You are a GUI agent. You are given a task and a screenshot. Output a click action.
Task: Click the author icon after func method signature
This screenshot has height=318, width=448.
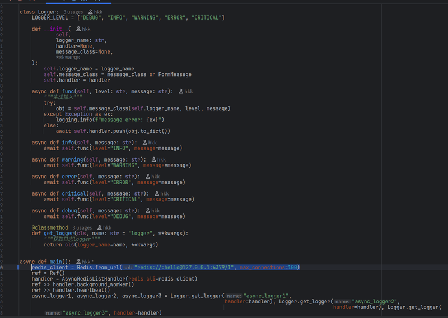coord(180,91)
